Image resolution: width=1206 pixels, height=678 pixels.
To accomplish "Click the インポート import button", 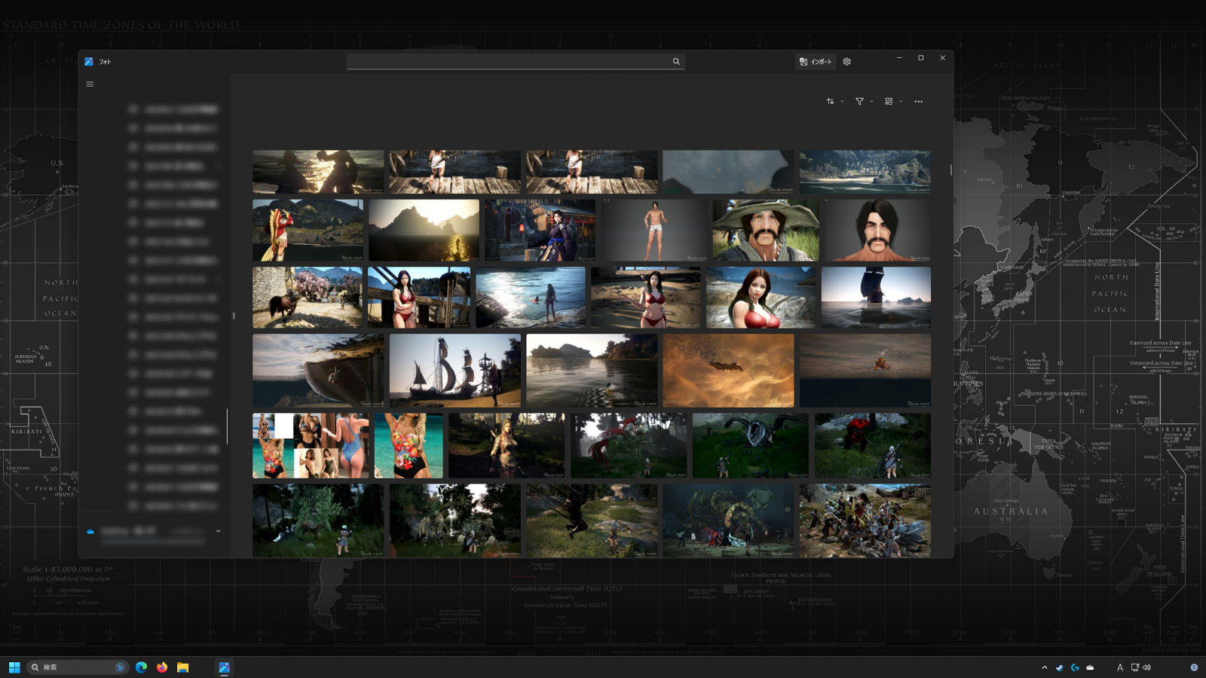I will pos(816,62).
